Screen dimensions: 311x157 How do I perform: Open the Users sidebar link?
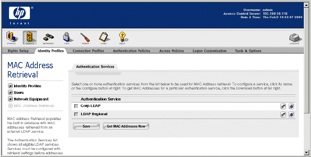coord(19,93)
